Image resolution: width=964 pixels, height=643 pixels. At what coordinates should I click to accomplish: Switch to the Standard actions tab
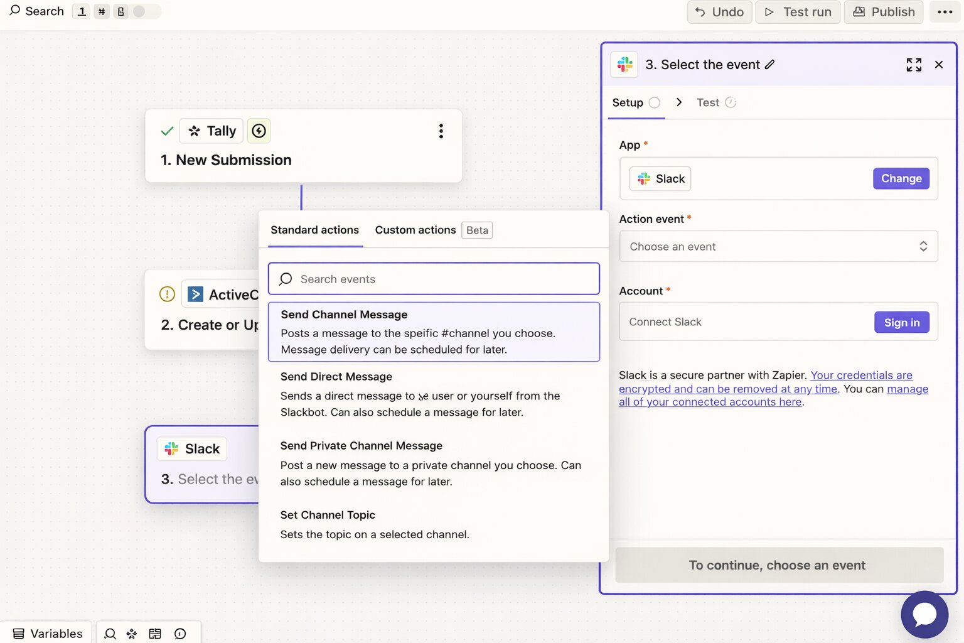(x=315, y=230)
